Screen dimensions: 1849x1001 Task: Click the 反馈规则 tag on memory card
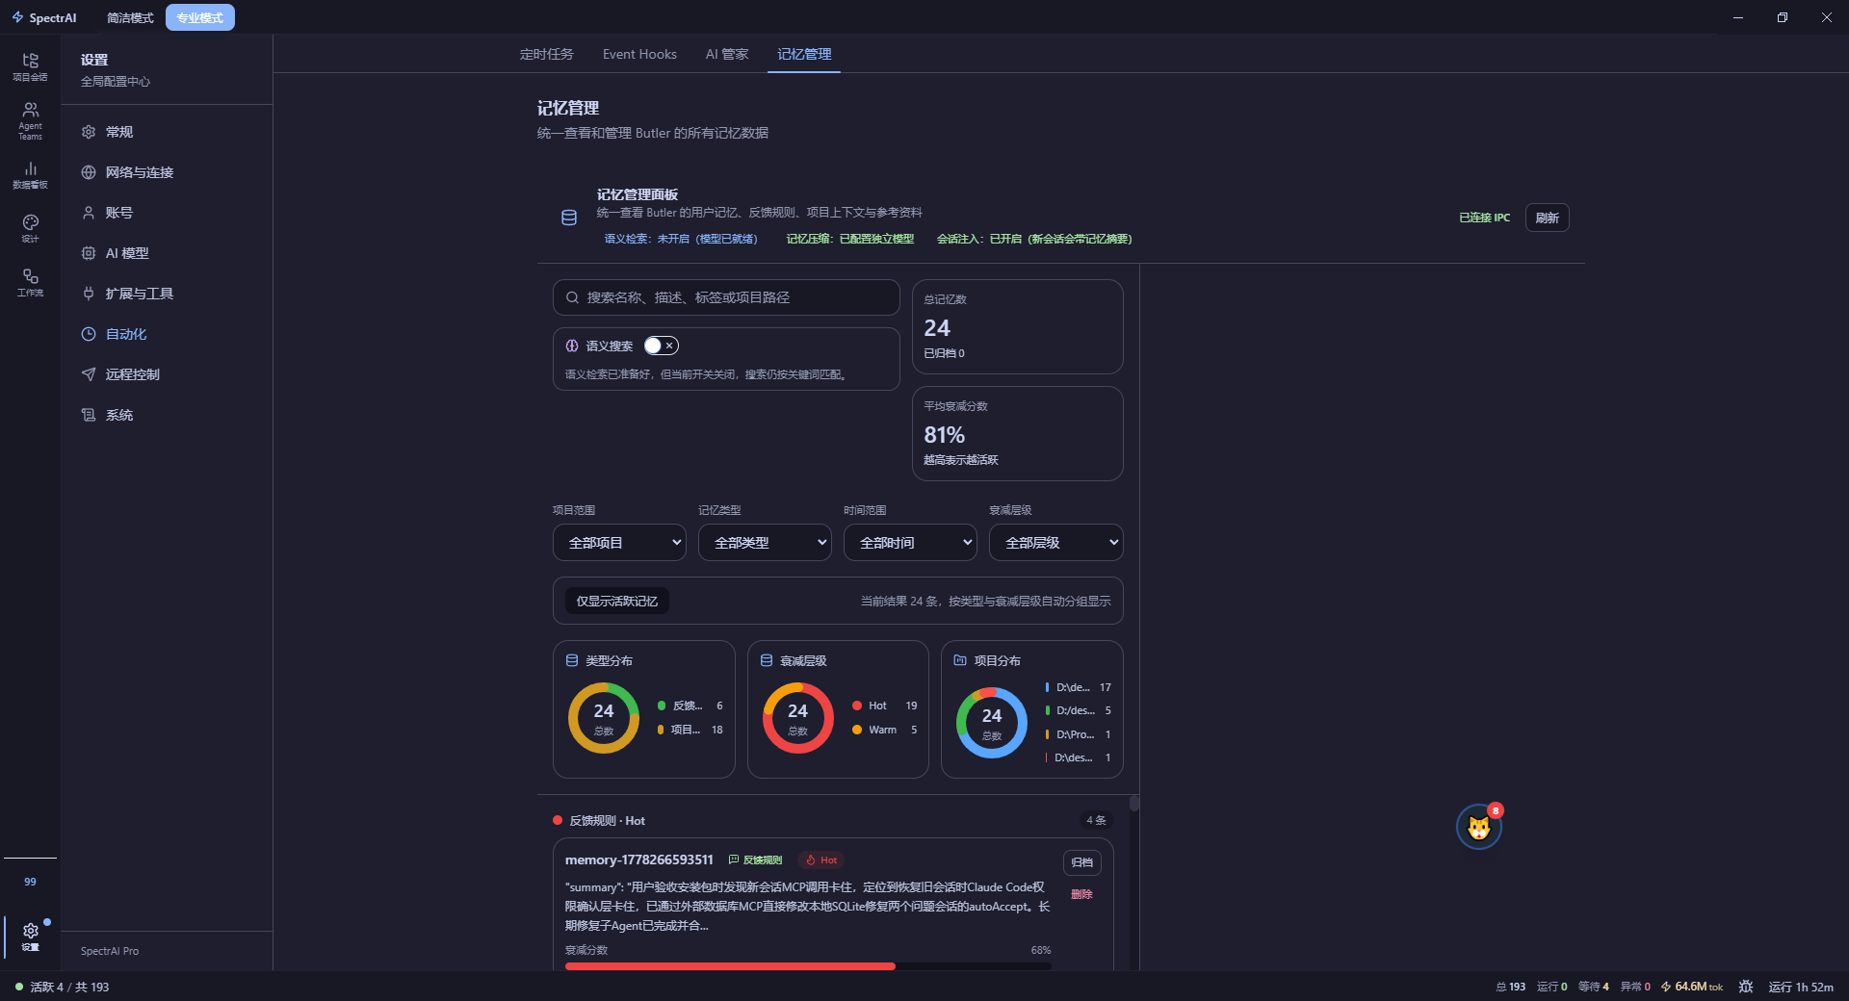point(756,860)
